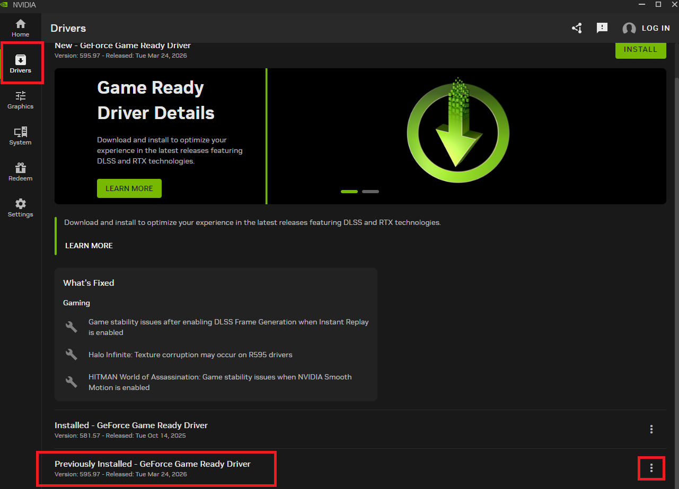Image resolution: width=679 pixels, height=489 pixels.
Task: Open the Redeem gift section
Action: (x=20, y=172)
